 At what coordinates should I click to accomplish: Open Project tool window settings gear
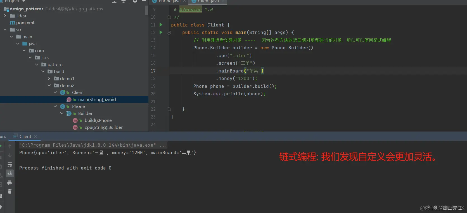point(135,1)
